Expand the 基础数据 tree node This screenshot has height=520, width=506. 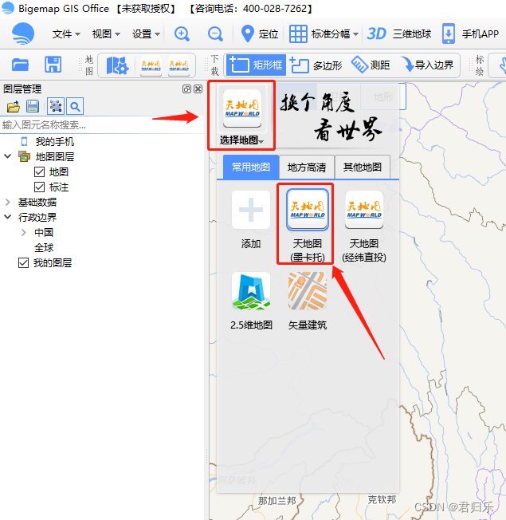(x=8, y=202)
